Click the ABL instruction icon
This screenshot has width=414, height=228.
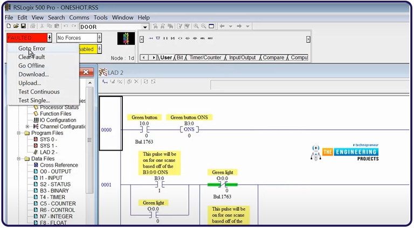click(x=203, y=38)
